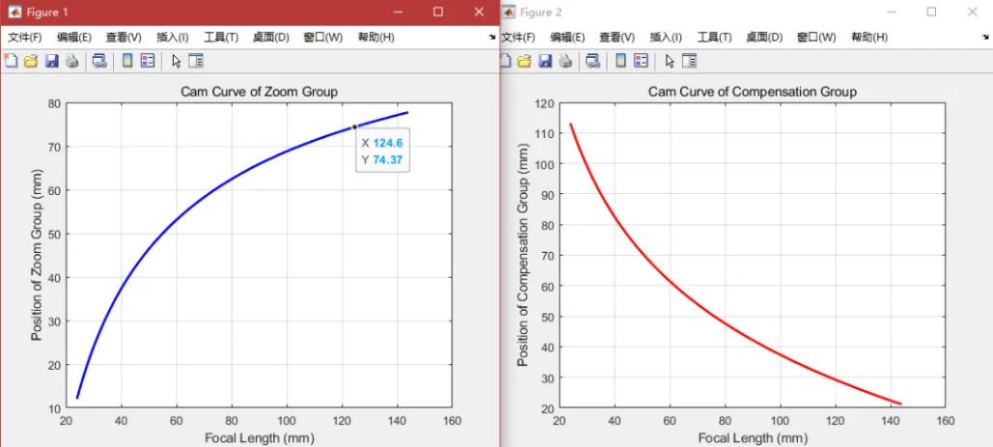The height and width of the screenshot is (447, 993).
Task: Click the data tip showing X 124.6
Action: coord(382,152)
